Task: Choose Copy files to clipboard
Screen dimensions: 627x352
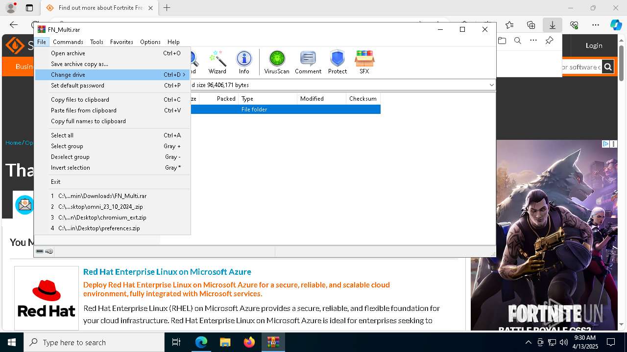Action: [x=112, y=100]
